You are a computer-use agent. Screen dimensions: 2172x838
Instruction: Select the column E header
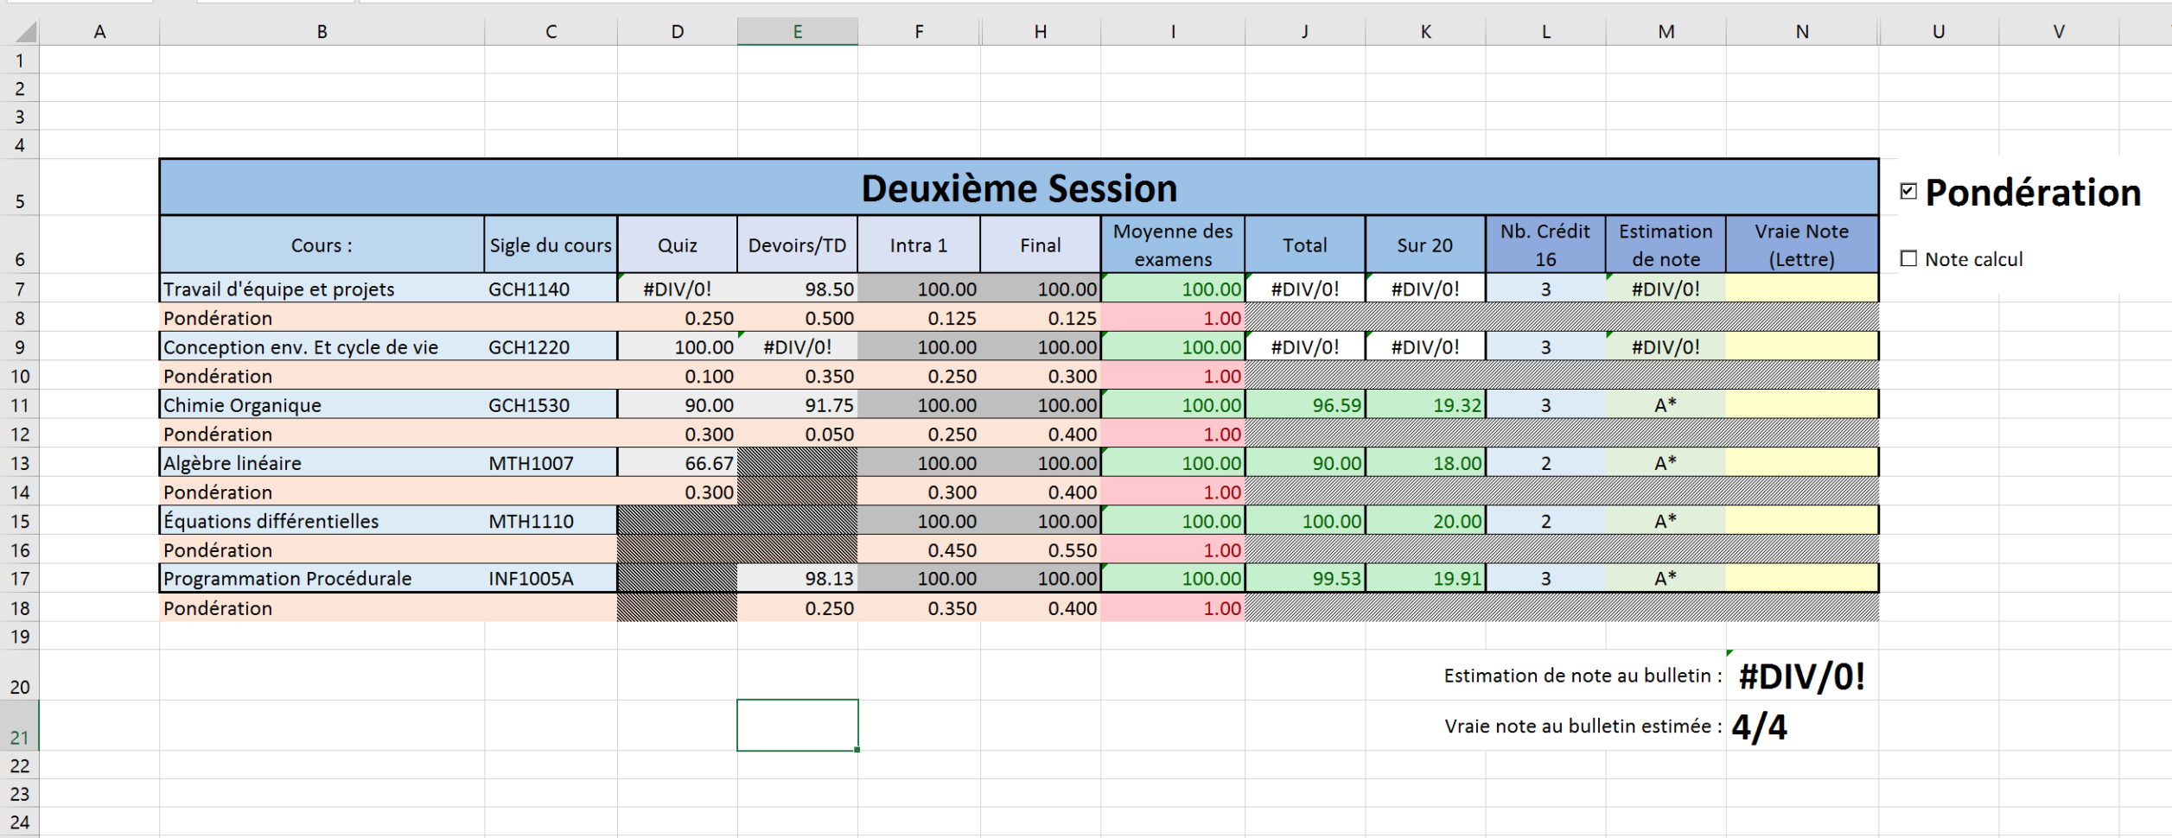coord(798,31)
